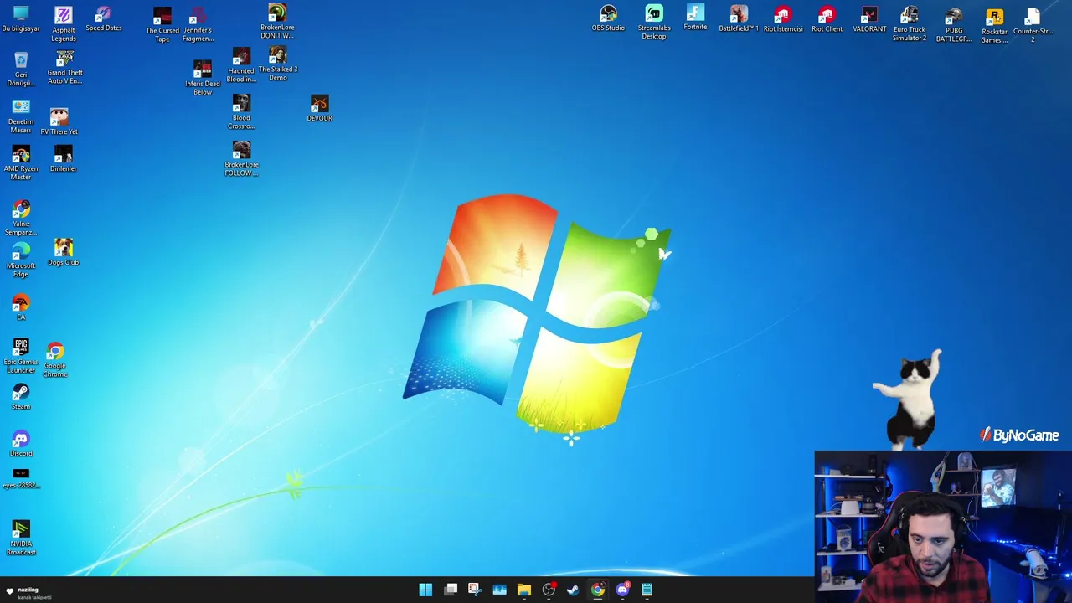Open OBS Studio from taskbar
This screenshot has height=603, width=1072.
click(549, 590)
